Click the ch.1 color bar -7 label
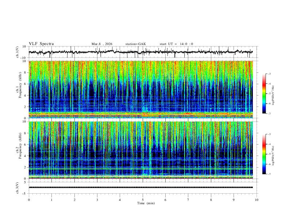The height and width of the screenshot is (224, 289). (x=269, y=113)
